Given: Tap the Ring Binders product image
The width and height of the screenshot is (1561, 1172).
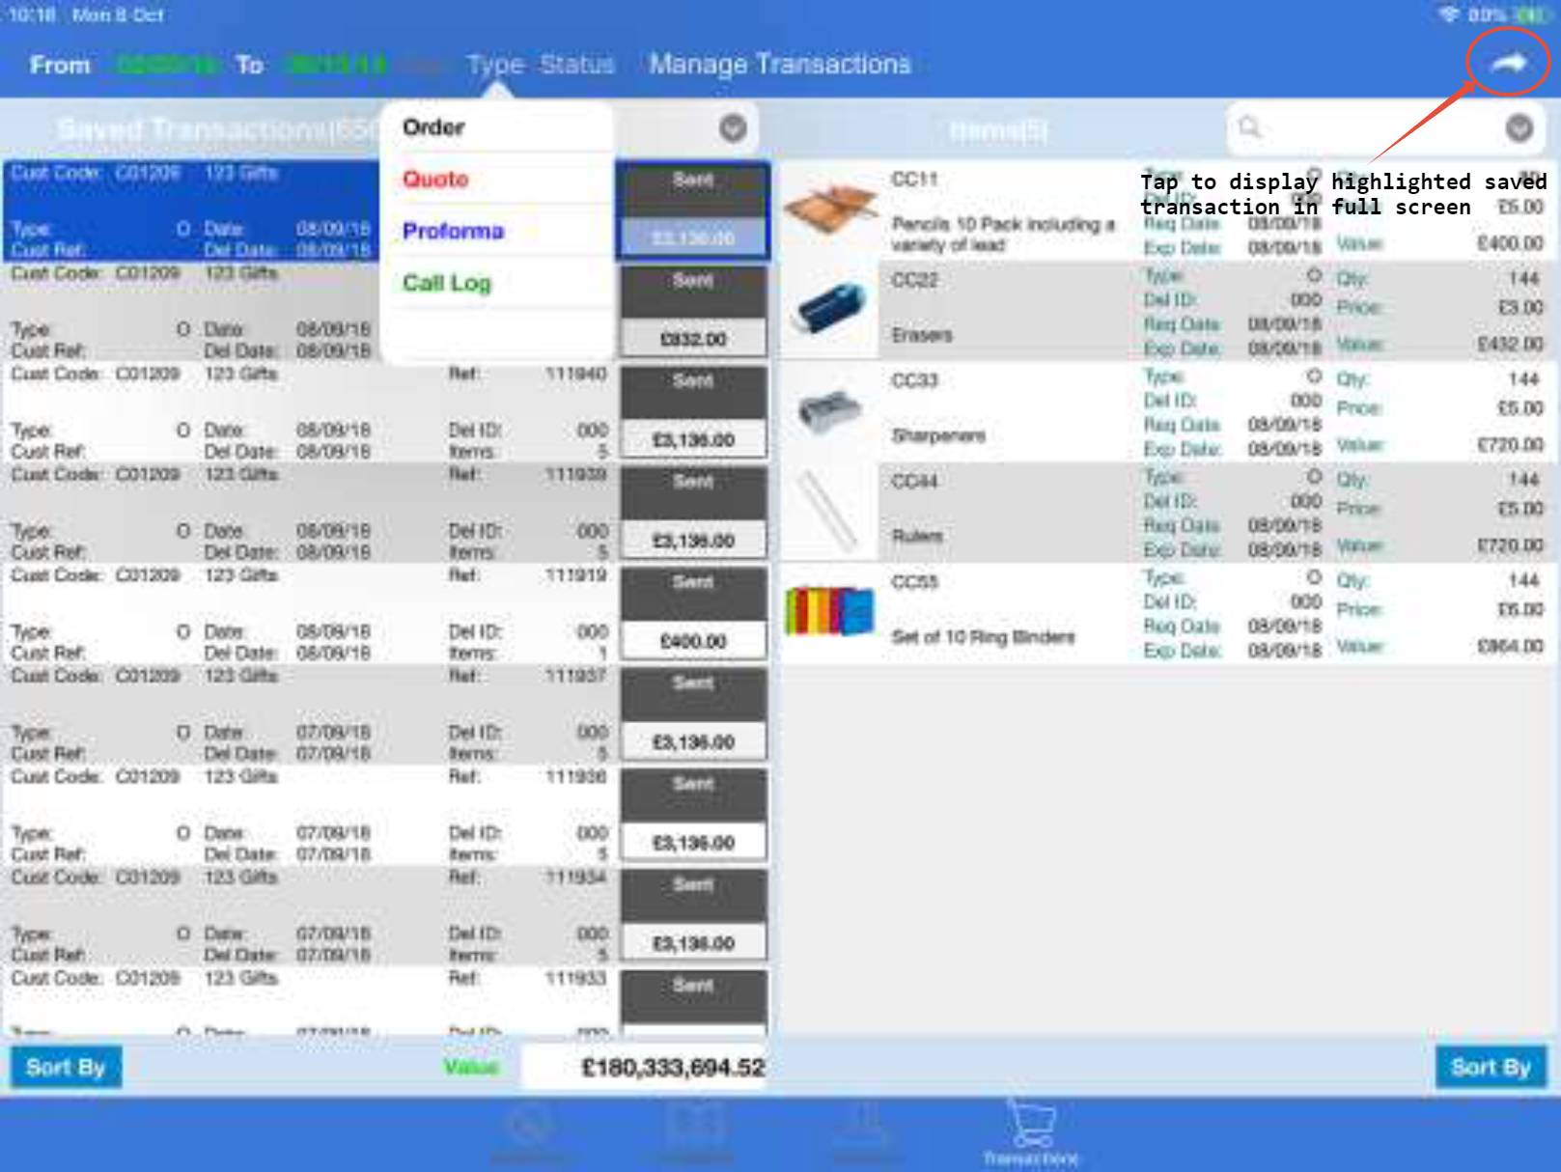Looking at the screenshot, I should 829,611.
